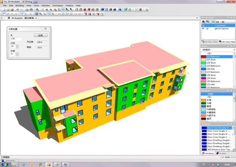Toggle the gbXml Spaces checkbox

pos(203,28)
